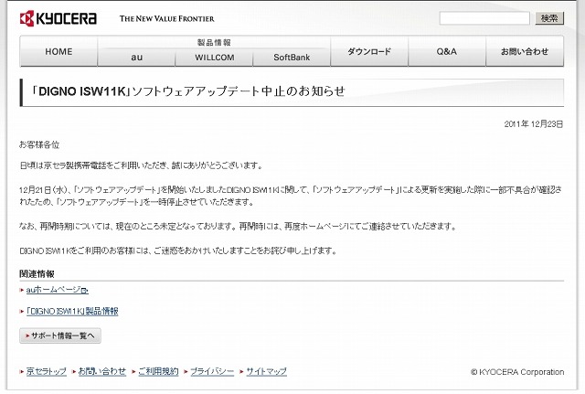
Task: Open the HOME navigation item
Action: pos(58,51)
